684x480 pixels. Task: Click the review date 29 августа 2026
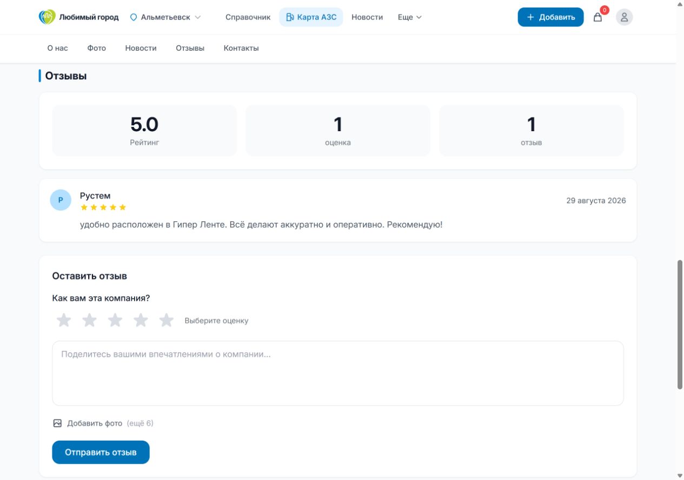tap(596, 200)
